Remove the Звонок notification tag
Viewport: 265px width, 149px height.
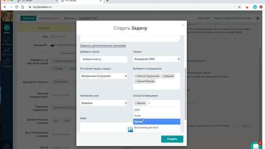tap(136, 103)
